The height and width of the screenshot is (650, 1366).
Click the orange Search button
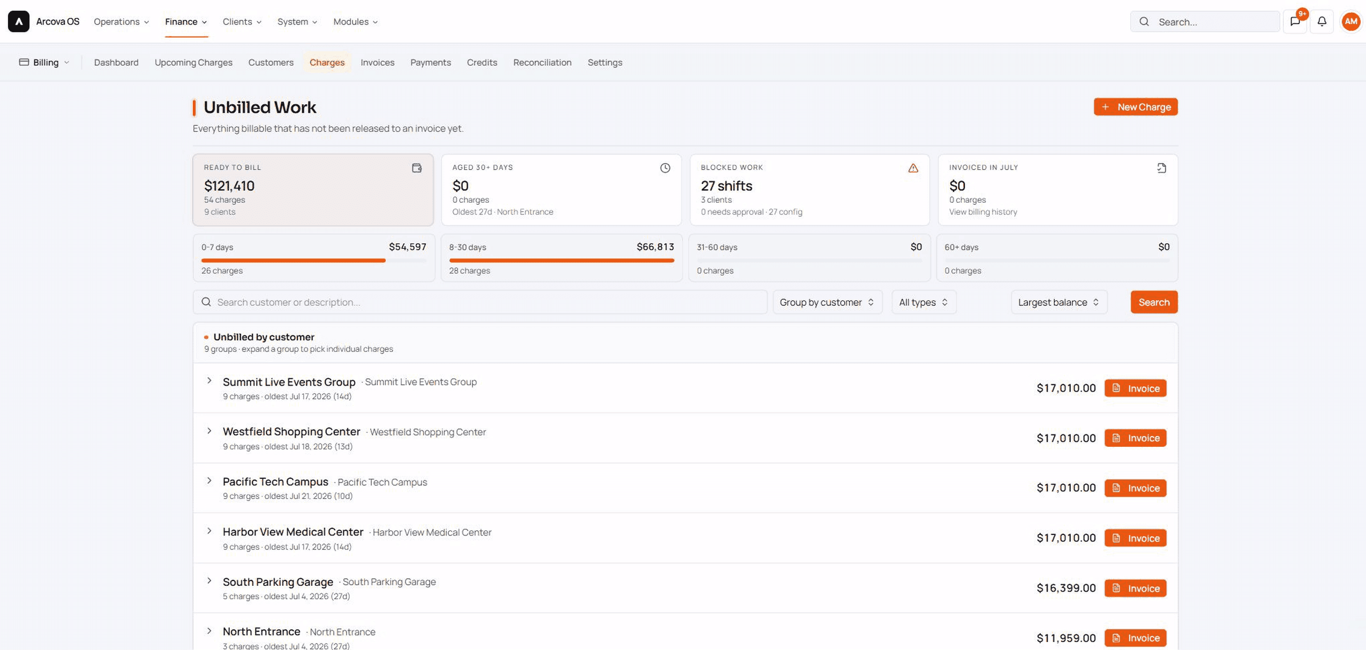(1154, 302)
